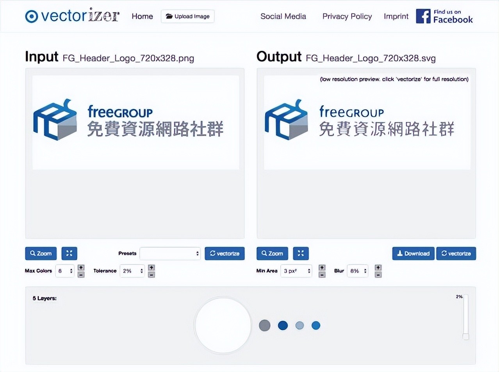Click vectorize button under Input panel

click(x=225, y=253)
